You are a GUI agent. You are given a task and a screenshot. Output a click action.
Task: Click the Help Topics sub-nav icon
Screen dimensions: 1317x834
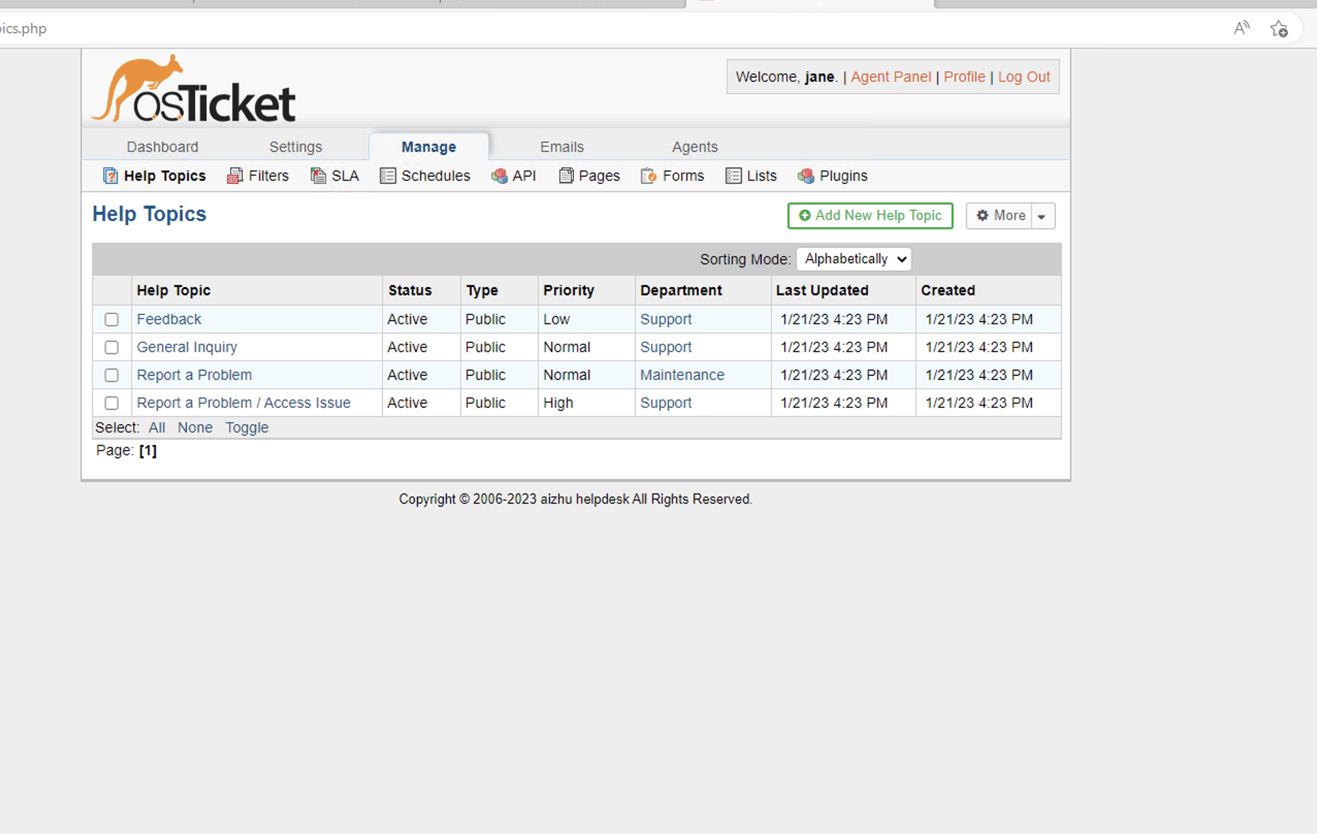[x=110, y=176]
